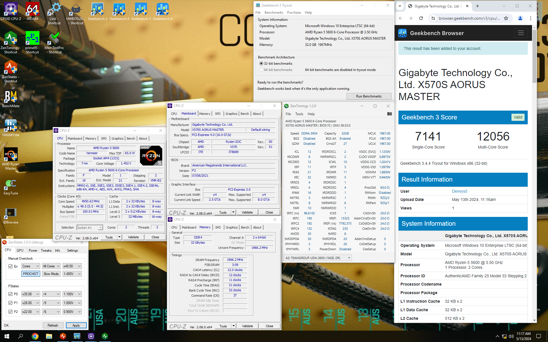Switch to Tweaks tab in ZenStates

point(46,251)
